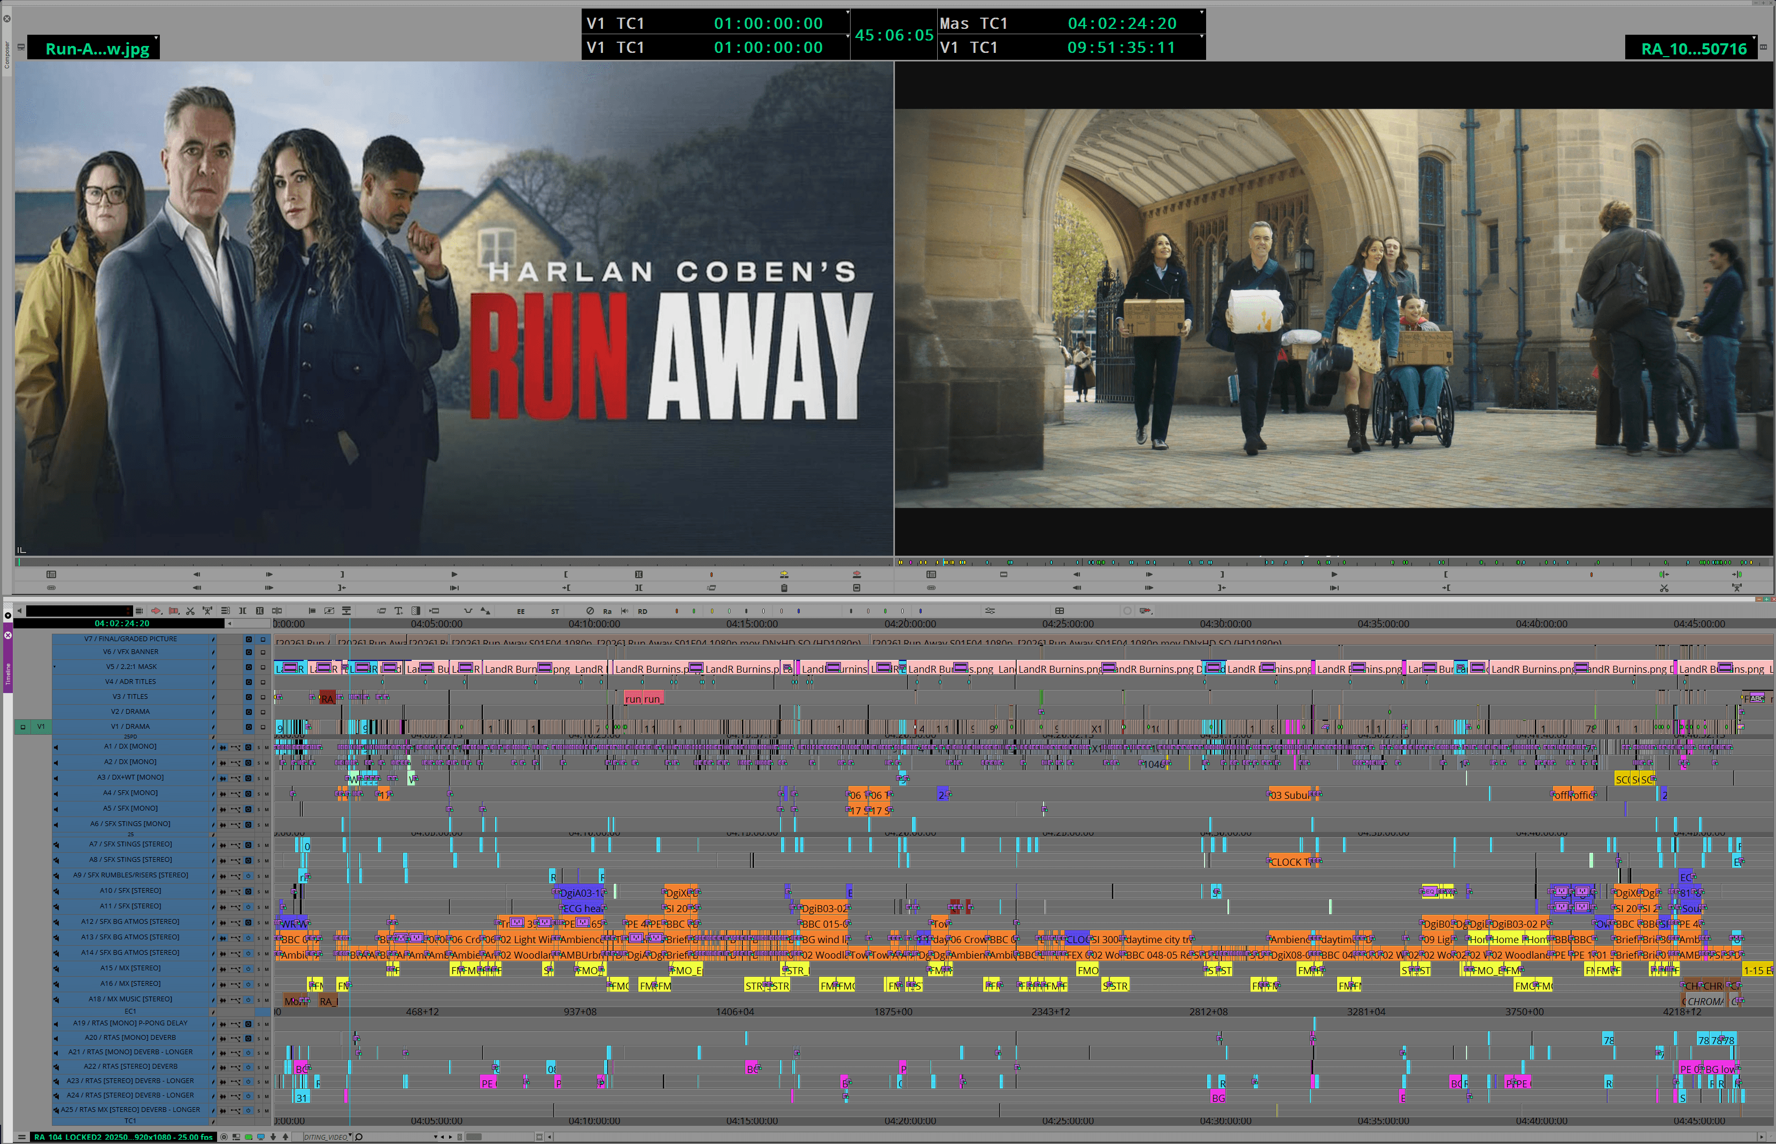
Task: Click the Lift scissors icon under record monitor
Action: (x=1664, y=588)
